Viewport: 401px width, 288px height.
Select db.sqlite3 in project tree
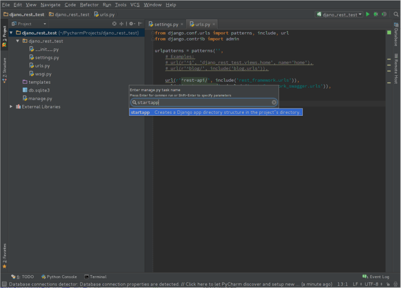(x=36, y=90)
